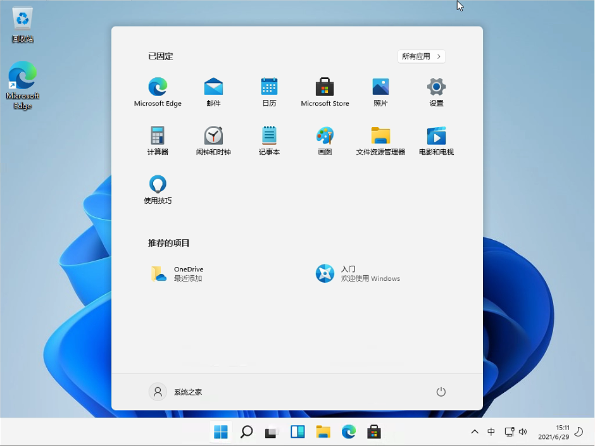Click the 中 language indicator in taskbar
The image size is (595, 446).
pos(491,431)
